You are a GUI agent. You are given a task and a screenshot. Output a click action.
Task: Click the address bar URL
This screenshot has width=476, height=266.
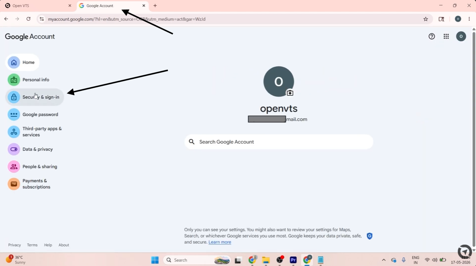point(127,19)
